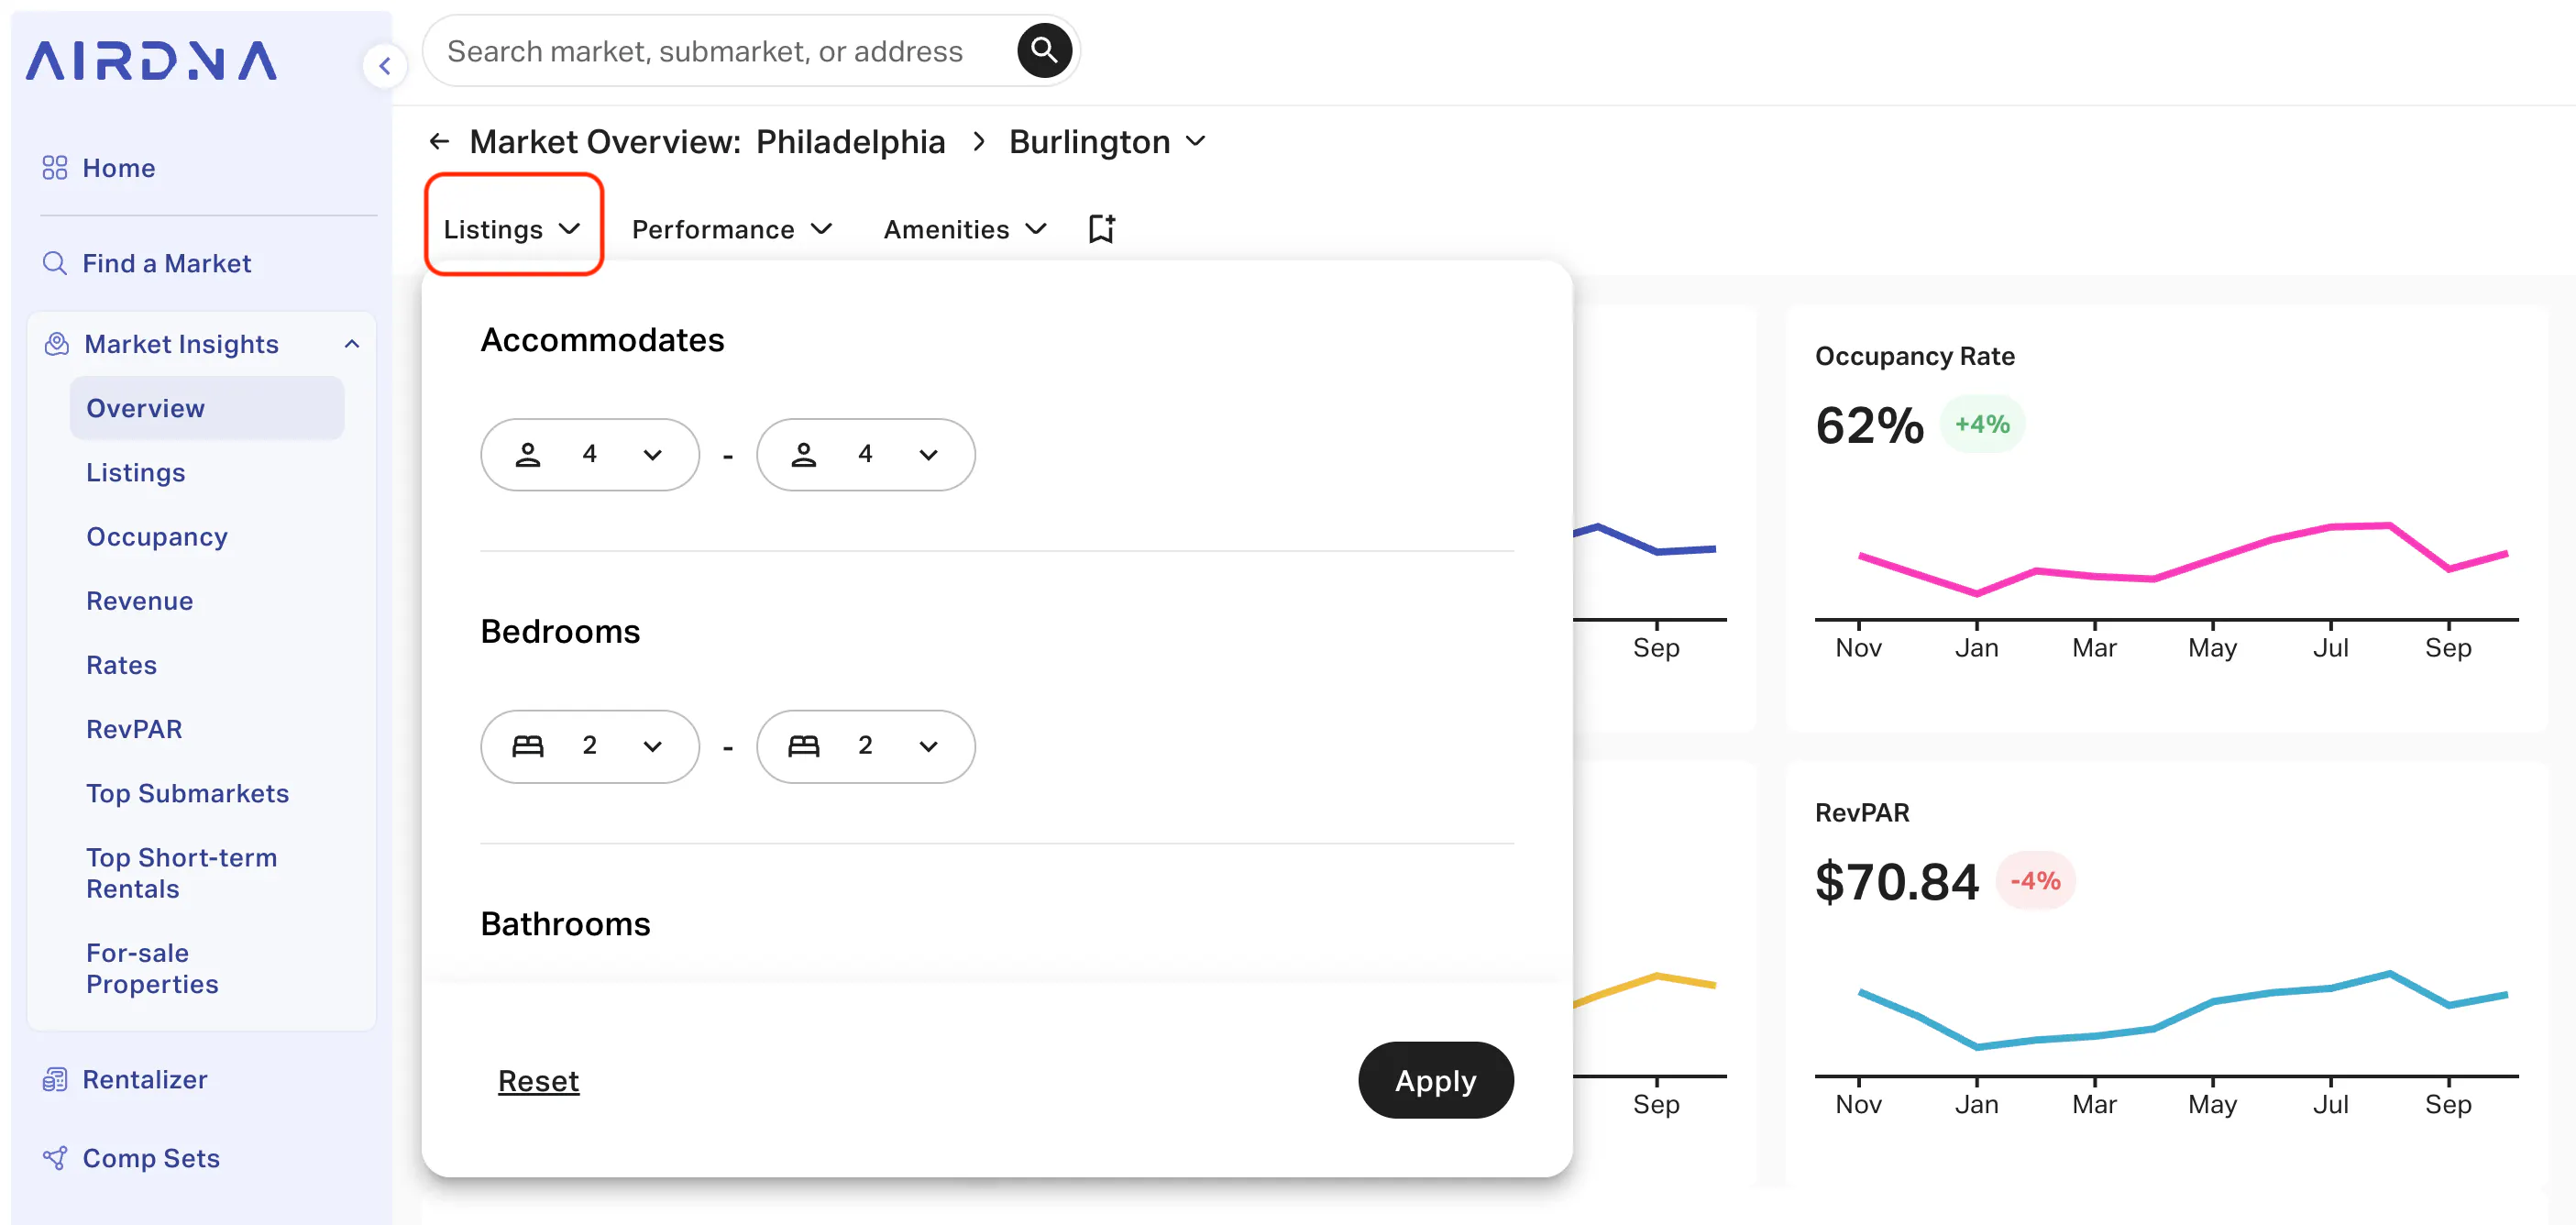This screenshot has height=1225, width=2576.
Task: Click the save bookmark icon
Action: tap(1102, 229)
